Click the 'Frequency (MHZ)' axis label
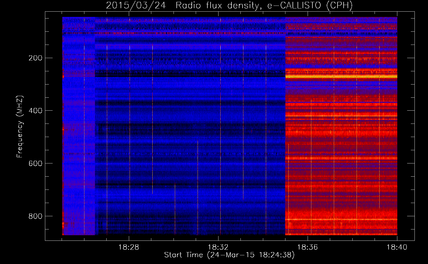This screenshot has width=428, height=264. (x=20, y=127)
